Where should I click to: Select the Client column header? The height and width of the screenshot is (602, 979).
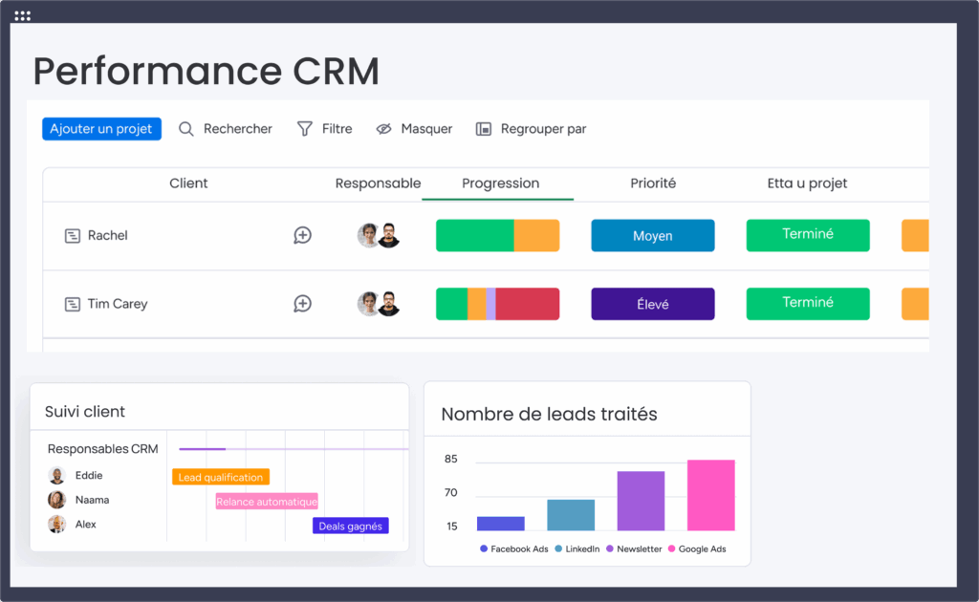[x=188, y=183]
